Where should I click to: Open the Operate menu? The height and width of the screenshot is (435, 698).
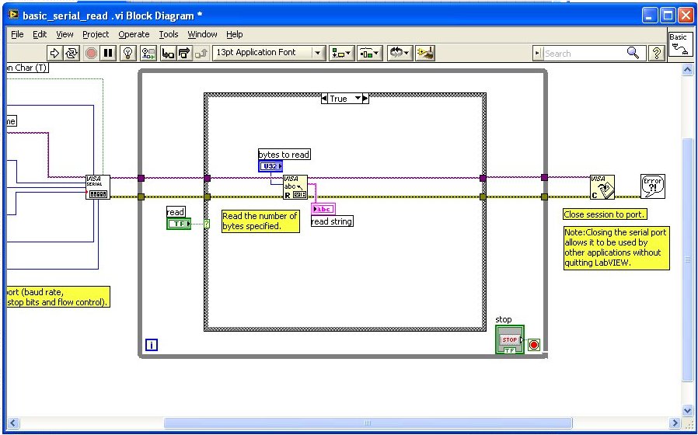pyautogui.click(x=134, y=34)
